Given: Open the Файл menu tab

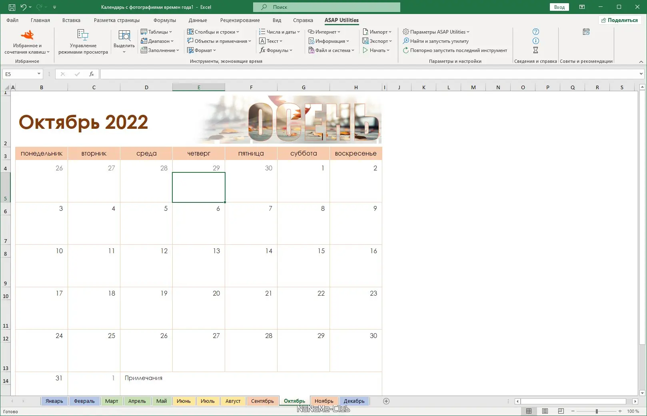Looking at the screenshot, I should pos(12,20).
